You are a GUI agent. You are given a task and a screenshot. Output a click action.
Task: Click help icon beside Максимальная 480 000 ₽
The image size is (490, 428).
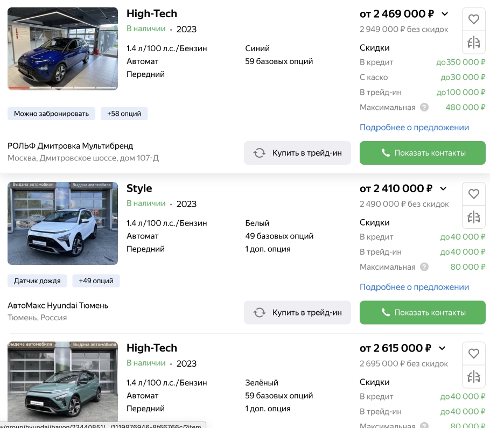coord(424,108)
